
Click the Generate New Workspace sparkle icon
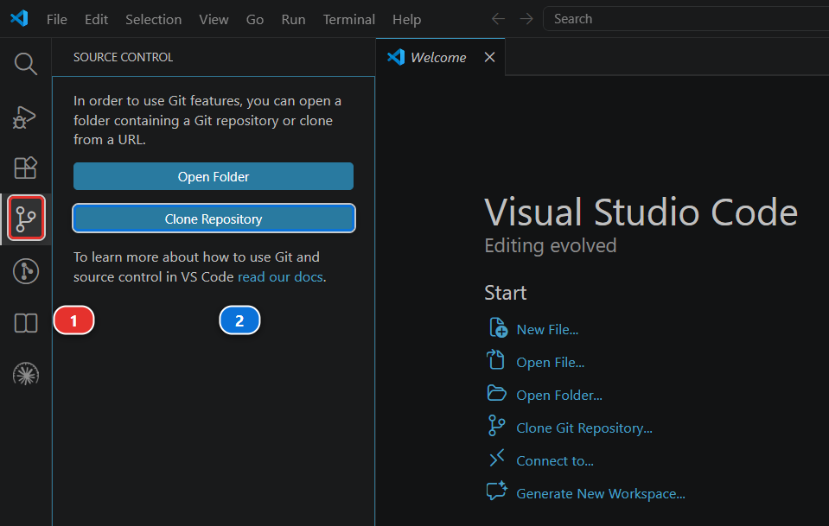[497, 491]
